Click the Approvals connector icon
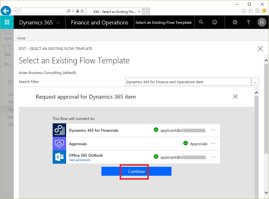The image size is (269, 199). 59,144
